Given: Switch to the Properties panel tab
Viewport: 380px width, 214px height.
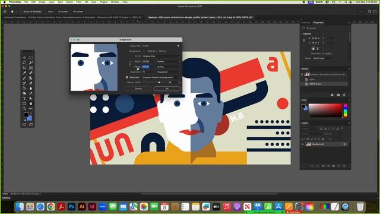Looking at the screenshot, I should coord(318,23).
